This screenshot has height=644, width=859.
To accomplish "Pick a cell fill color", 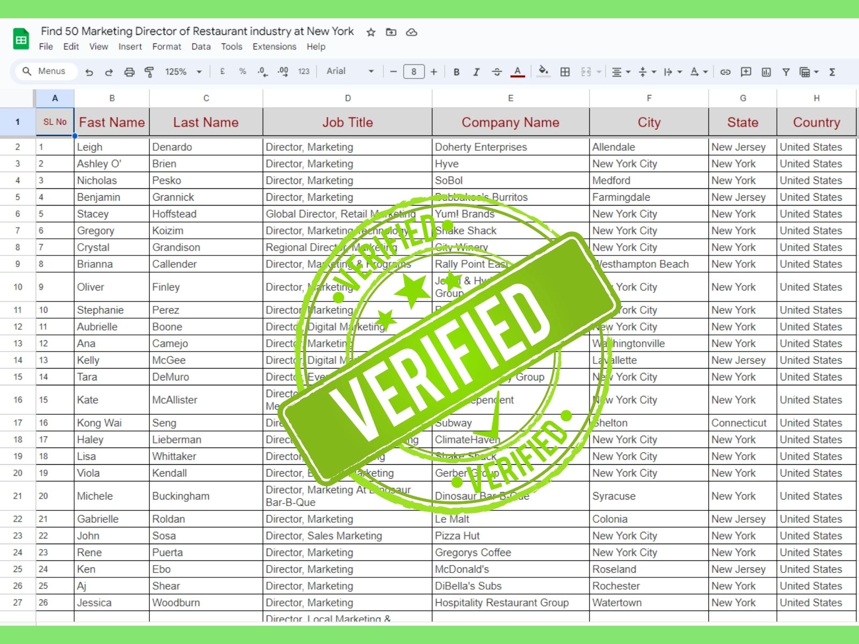I will tap(544, 71).
